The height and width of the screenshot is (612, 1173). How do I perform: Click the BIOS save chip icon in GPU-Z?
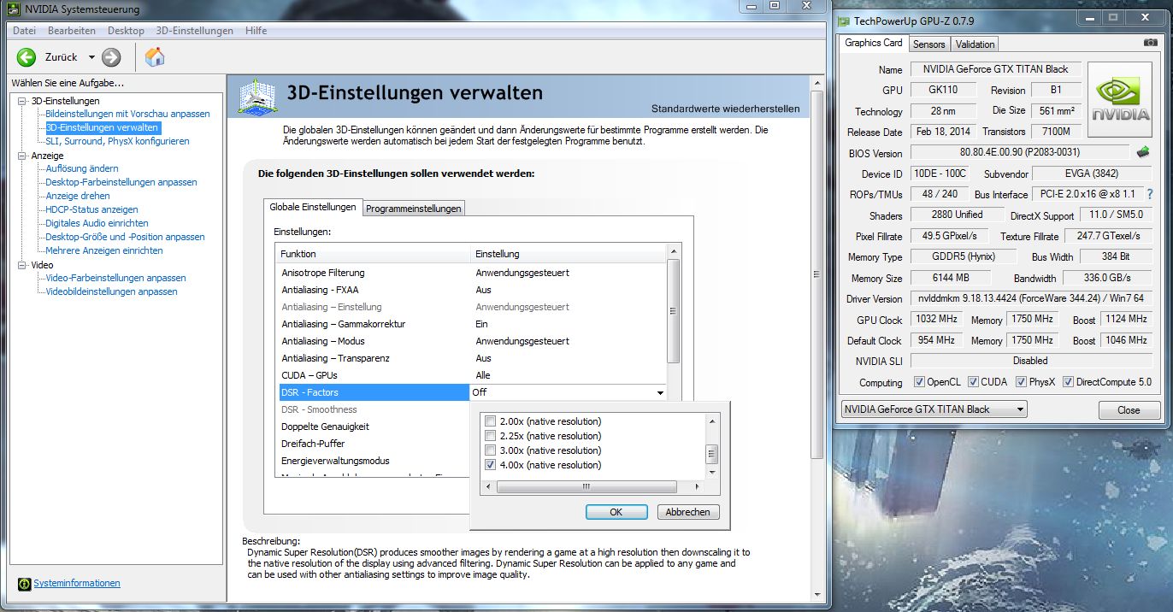pos(1143,152)
